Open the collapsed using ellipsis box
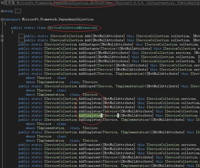Screen dimensions: 200x168 click(18, 11)
